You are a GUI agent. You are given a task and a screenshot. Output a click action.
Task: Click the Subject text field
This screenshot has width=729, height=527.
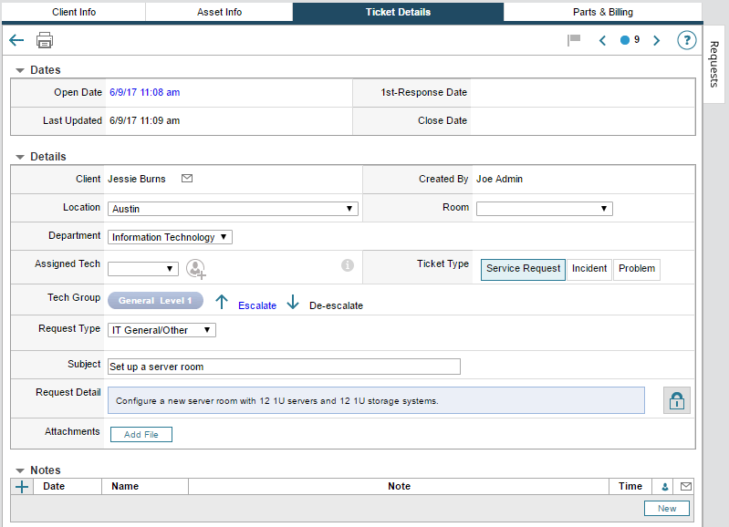pyautogui.click(x=284, y=367)
